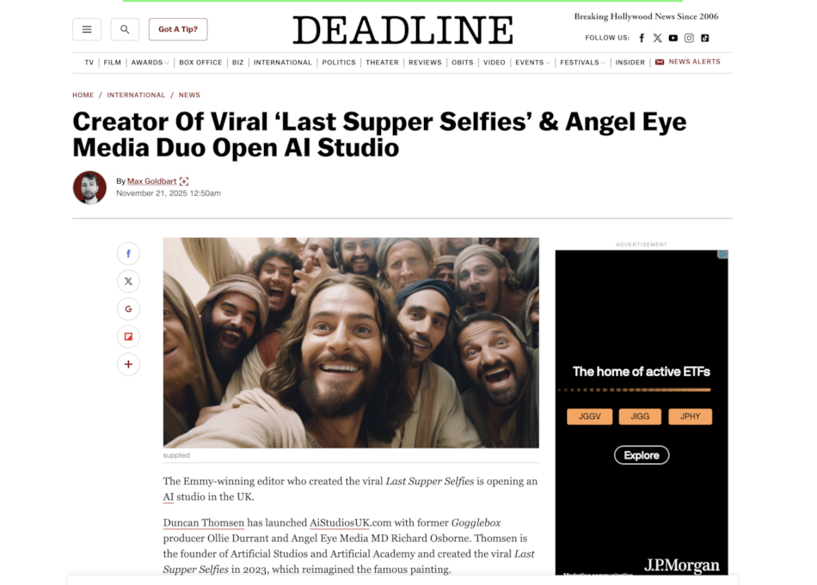Open the International breadcrumb link
This screenshot has width=817, height=585.
click(x=136, y=95)
